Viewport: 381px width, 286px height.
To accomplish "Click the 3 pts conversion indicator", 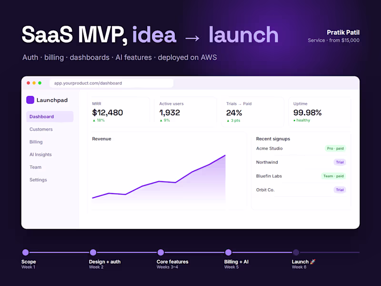I will point(233,121).
